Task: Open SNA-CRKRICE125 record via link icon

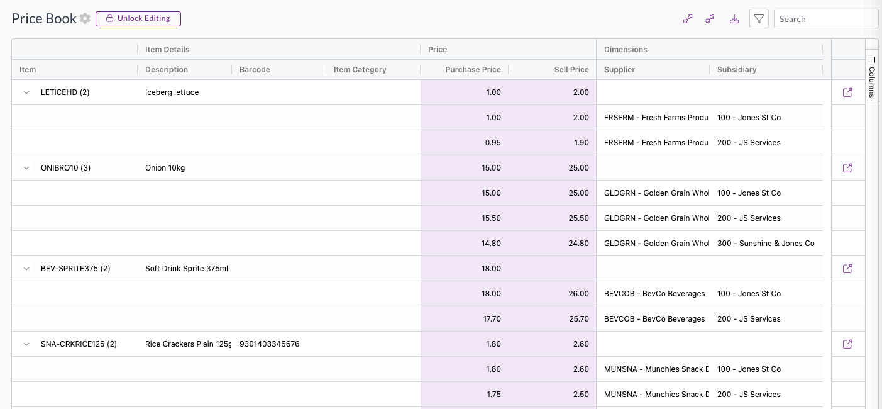Action: pyautogui.click(x=847, y=344)
